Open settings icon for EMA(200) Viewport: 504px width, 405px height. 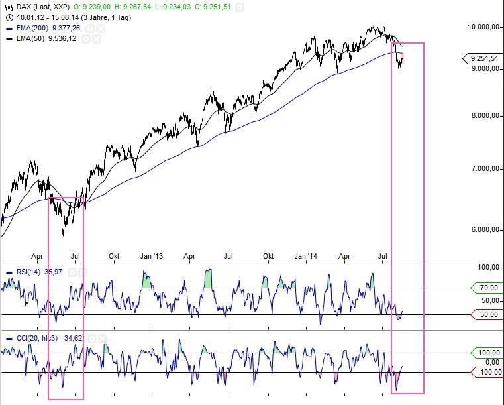[90, 29]
